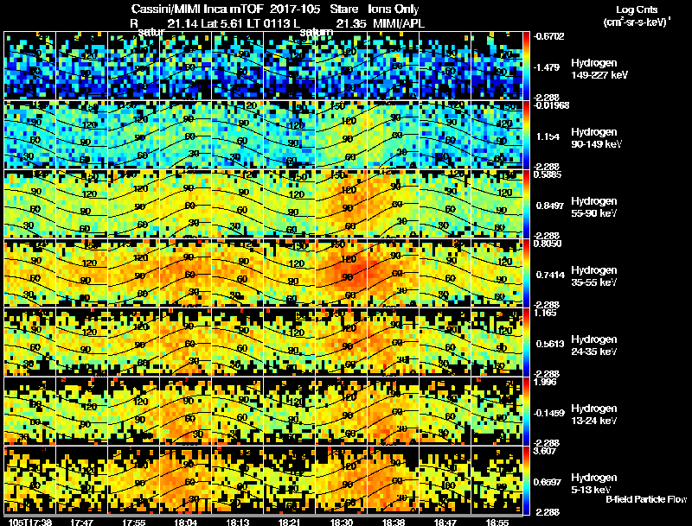
Task: Click the '0.8497' colorbar midpoint value
Action: [x=550, y=206]
